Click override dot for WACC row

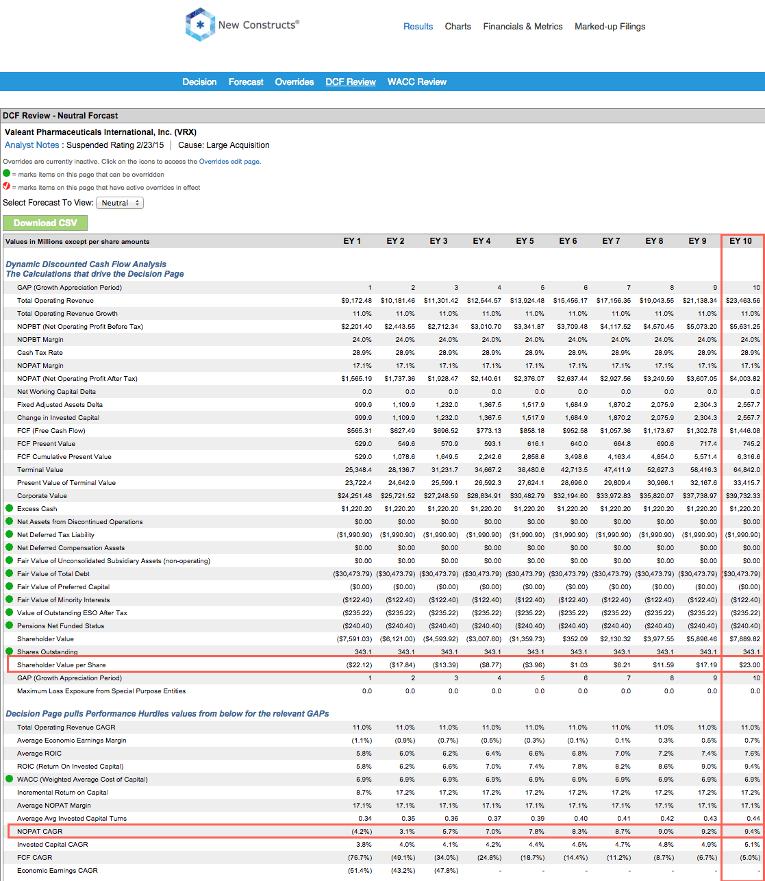click(9, 779)
